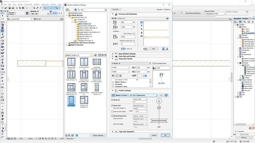Click the Help question mark in Window Selection Settings
This screenshot has height=143, width=255.
tap(163, 5)
